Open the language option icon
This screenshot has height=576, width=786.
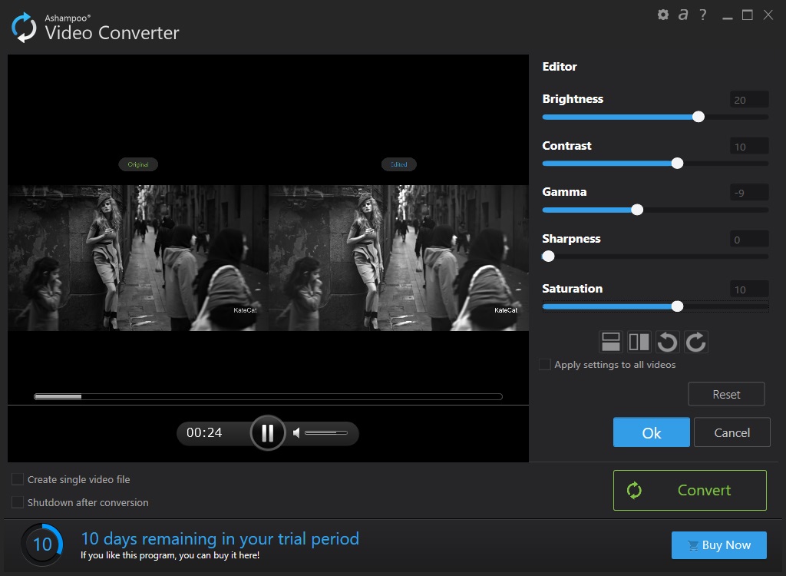682,14
